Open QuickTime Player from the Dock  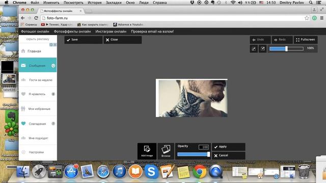click(215, 172)
